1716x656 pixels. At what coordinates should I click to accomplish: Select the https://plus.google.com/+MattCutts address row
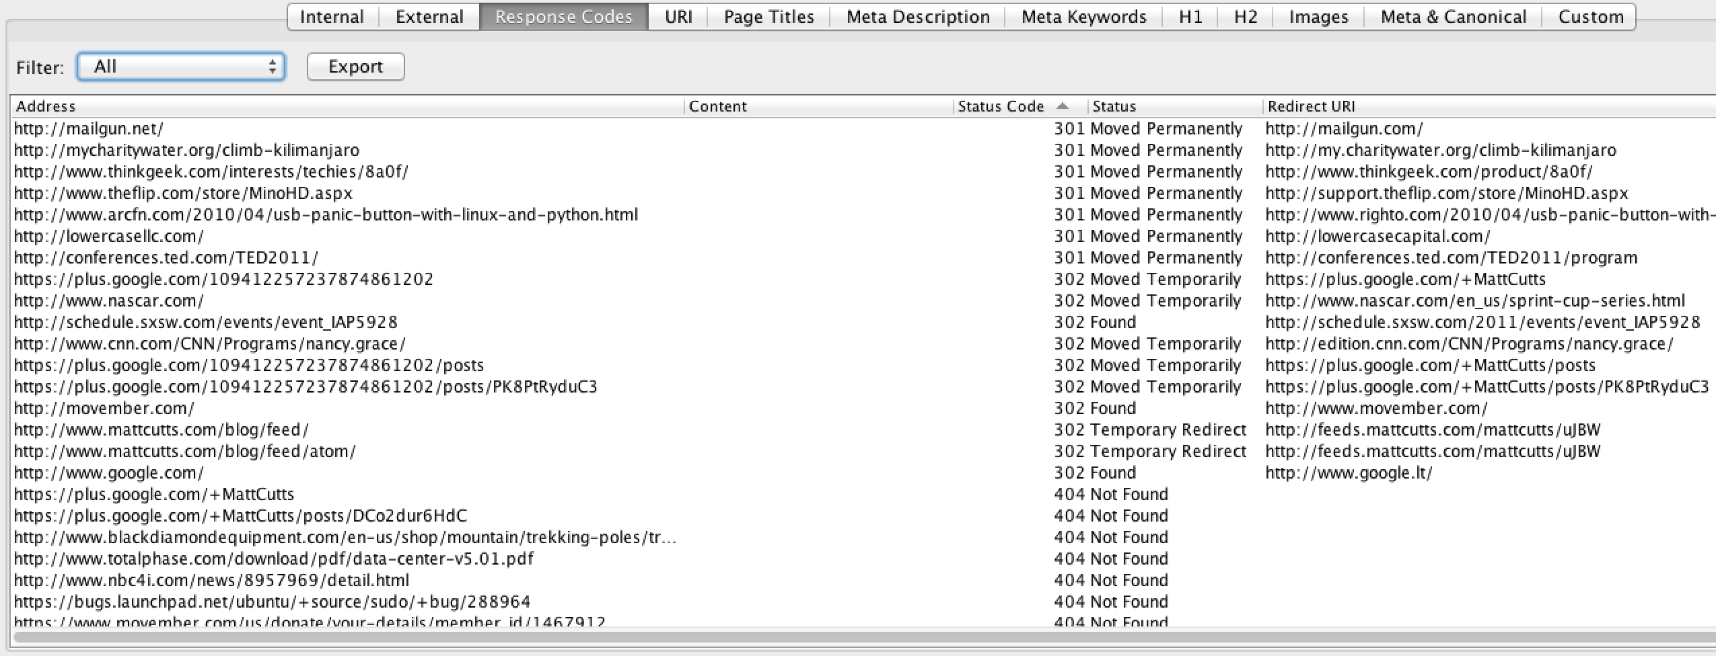(x=154, y=494)
